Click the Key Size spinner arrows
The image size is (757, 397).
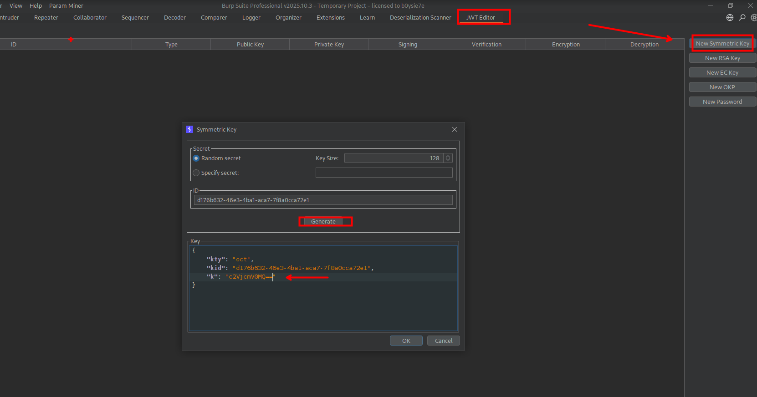(x=448, y=158)
